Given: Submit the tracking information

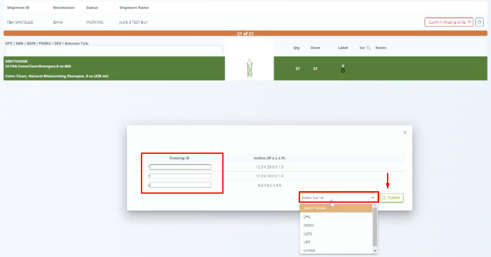Looking at the screenshot, I should (x=392, y=198).
